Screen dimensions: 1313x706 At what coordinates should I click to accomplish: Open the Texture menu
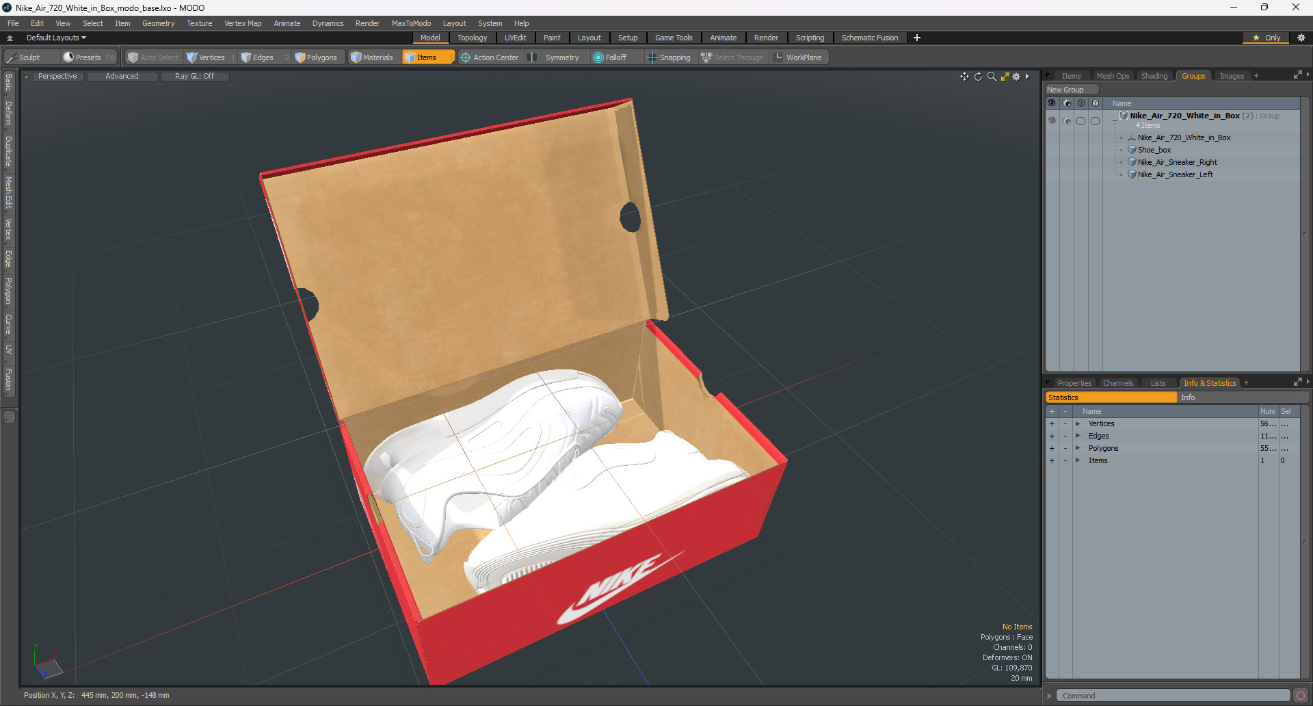[x=199, y=23]
